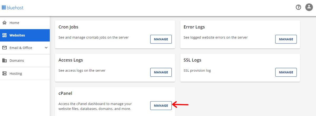
Task: Click the Cron Jobs card heading
Action: pyautogui.click(x=68, y=27)
